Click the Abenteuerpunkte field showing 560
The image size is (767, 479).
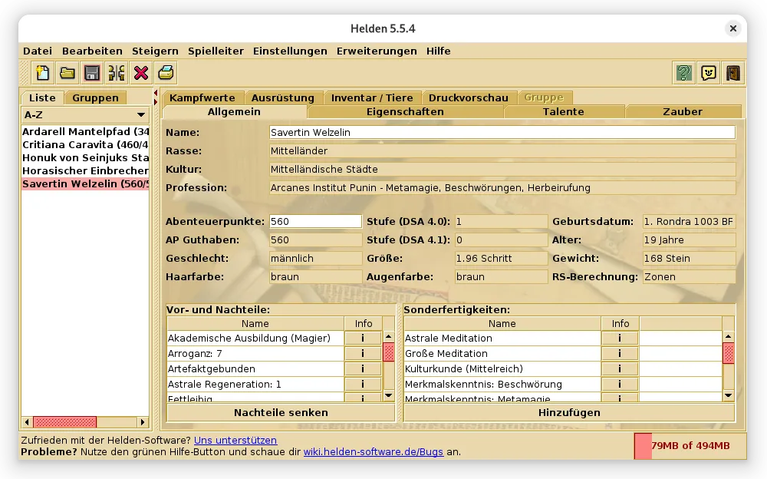(x=315, y=221)
